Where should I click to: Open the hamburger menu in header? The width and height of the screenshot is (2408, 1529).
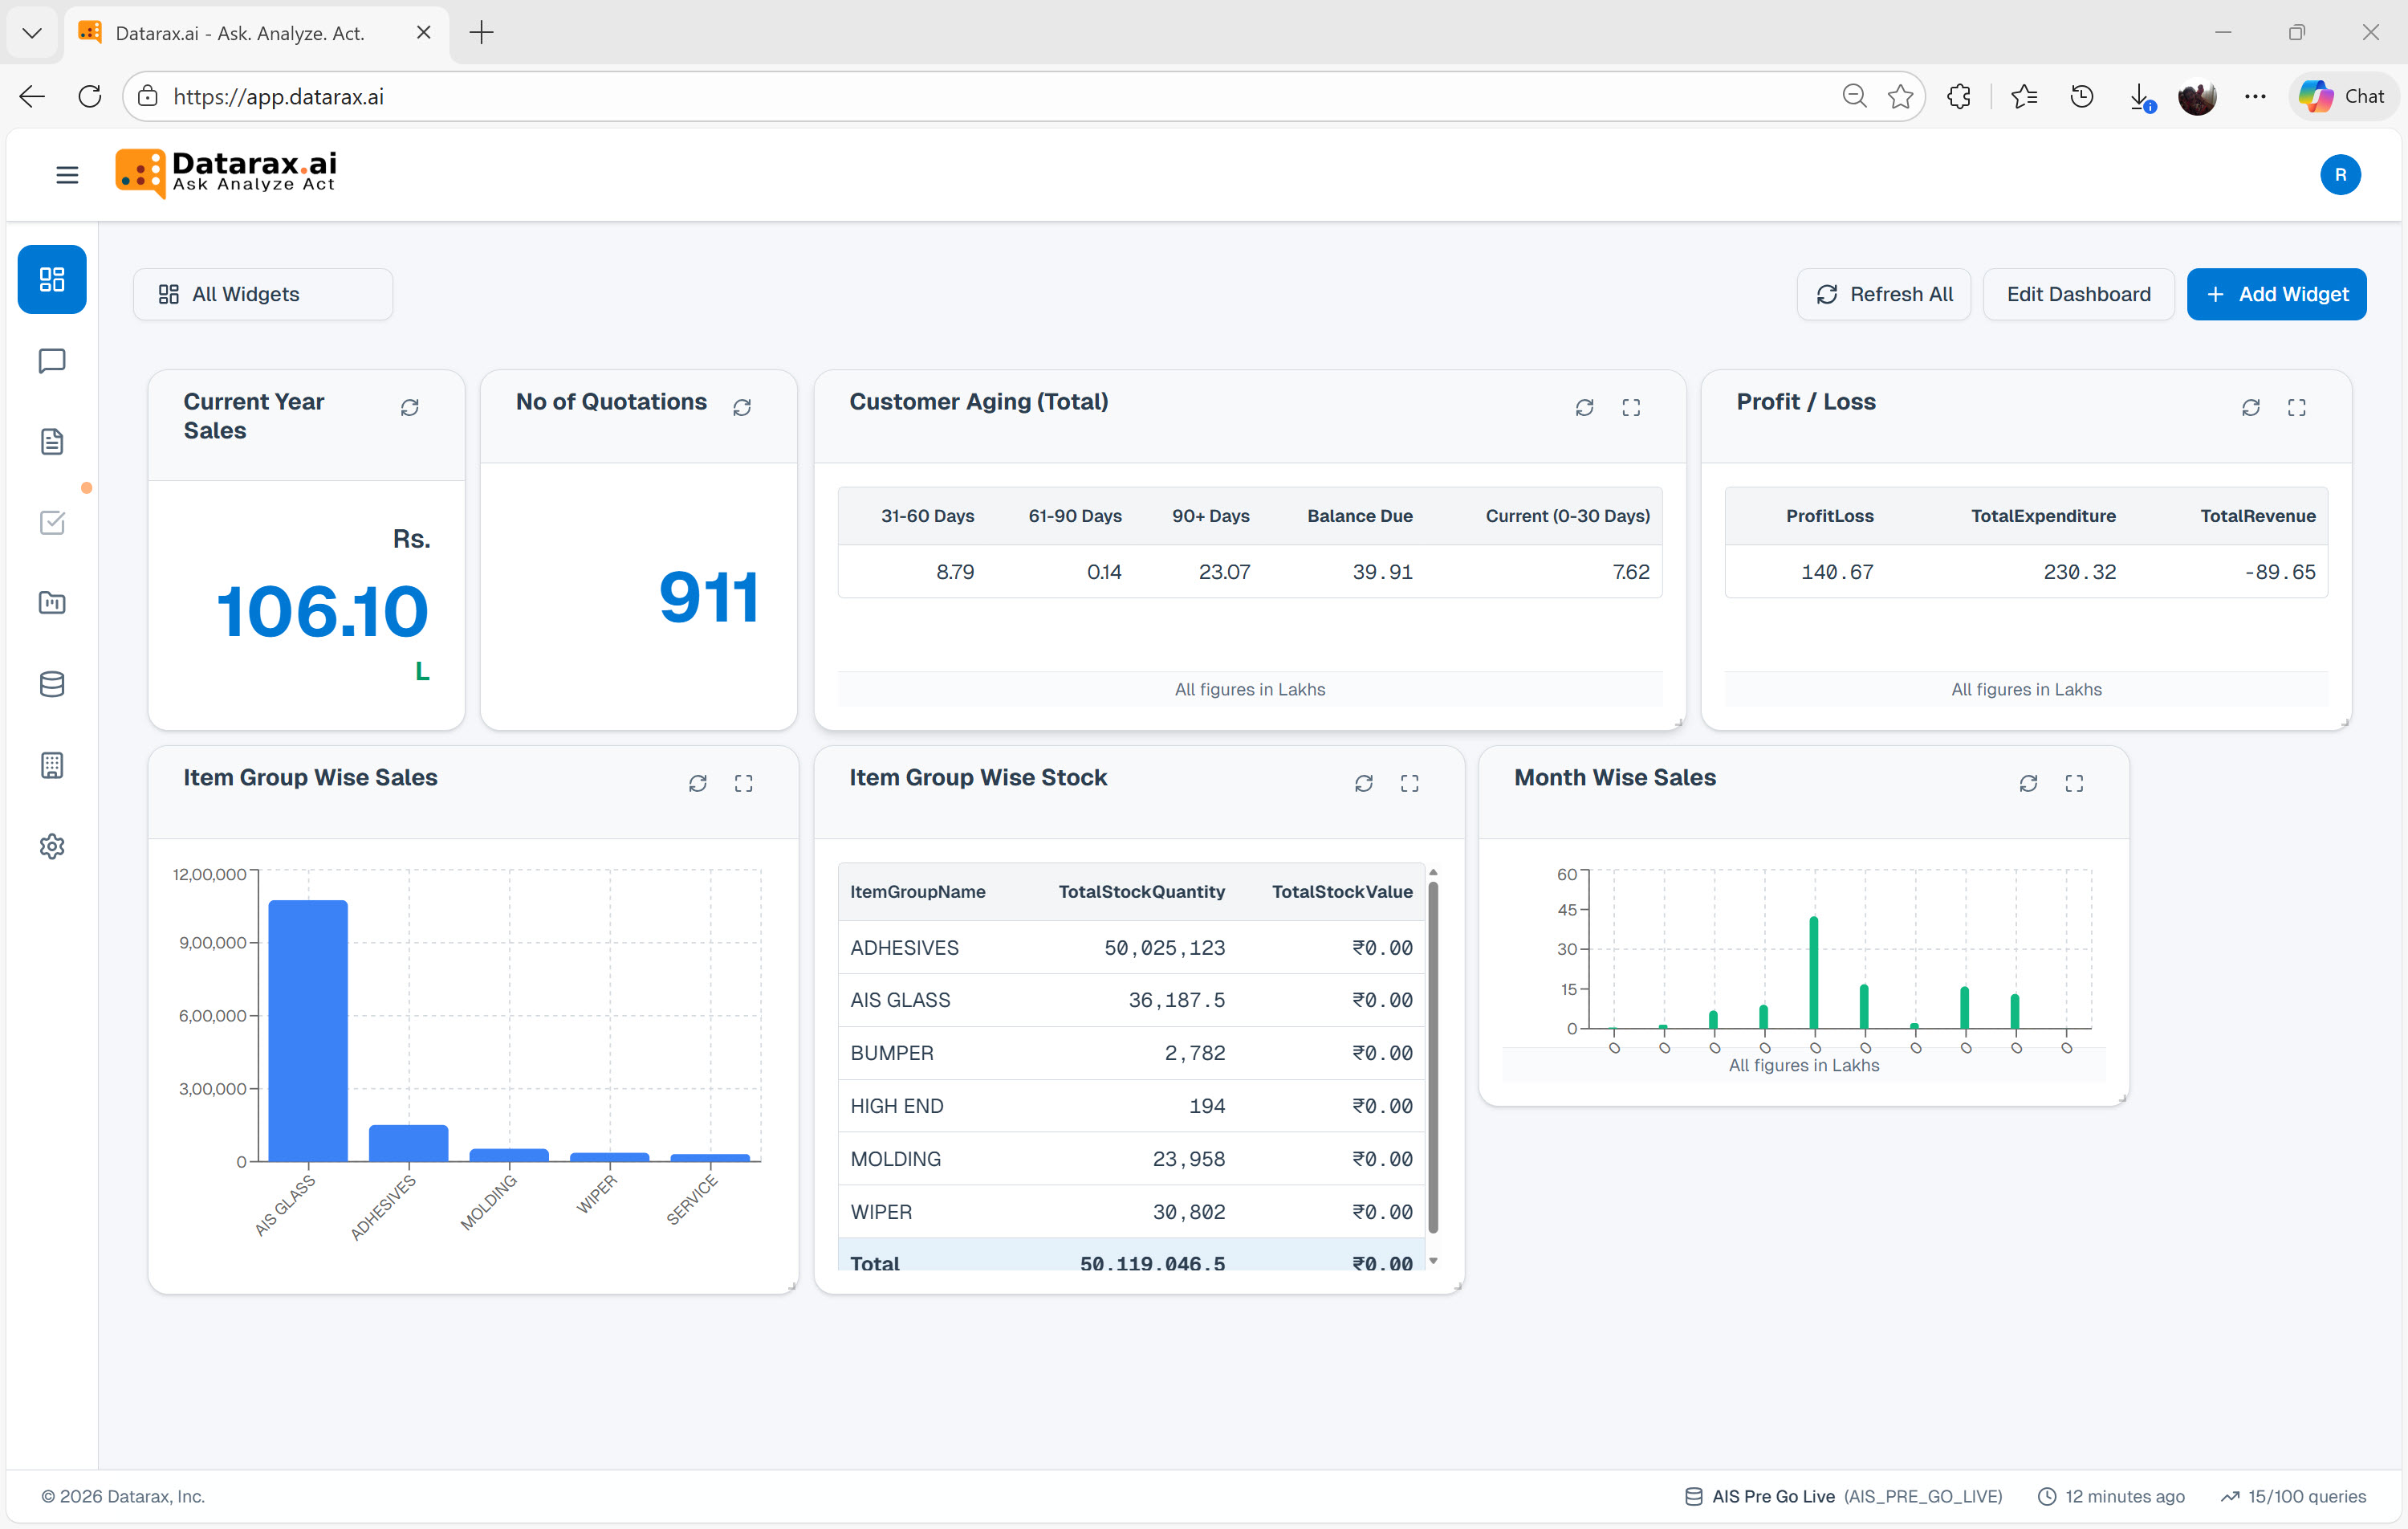click(67, 175)
